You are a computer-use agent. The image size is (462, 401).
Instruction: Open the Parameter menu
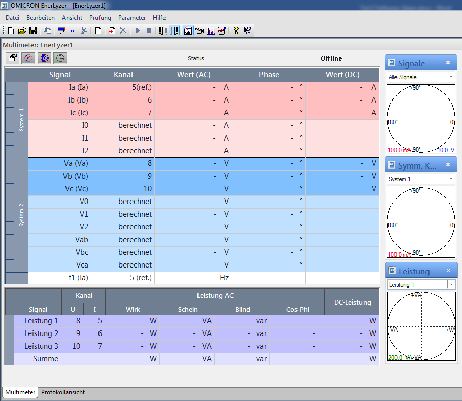132,18
